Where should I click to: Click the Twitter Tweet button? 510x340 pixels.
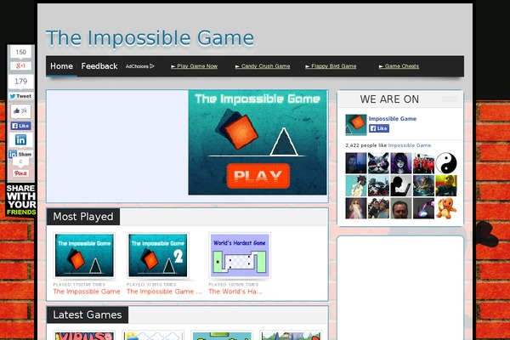(x=20, y=96)
